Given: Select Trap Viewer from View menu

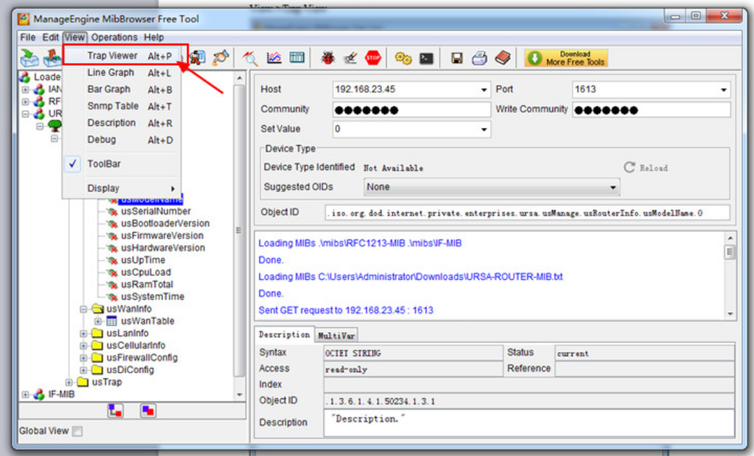Looking at the screenshot, I should tap(122, 56).
